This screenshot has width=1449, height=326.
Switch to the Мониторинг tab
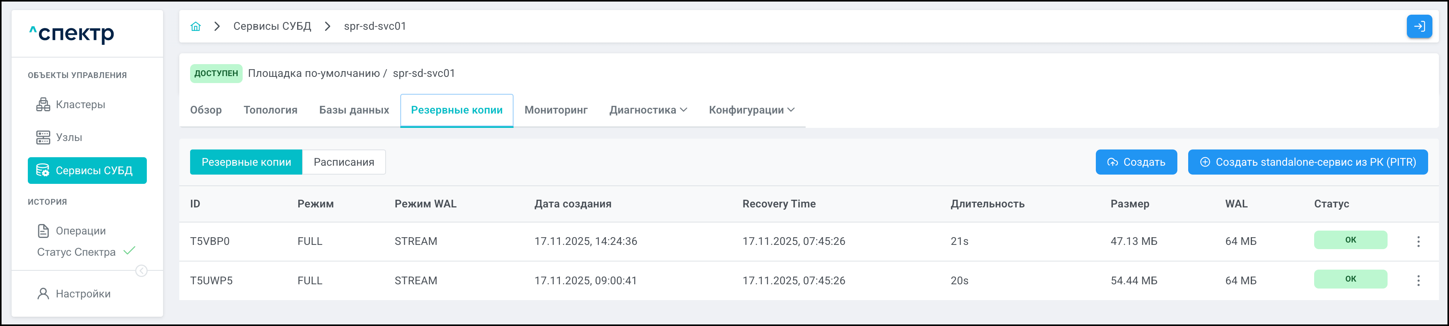556,110
